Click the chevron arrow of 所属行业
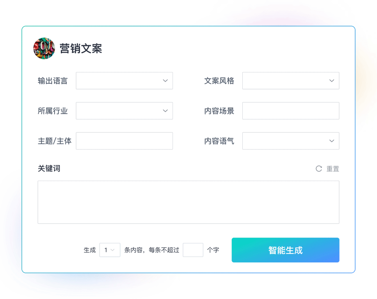This screenshot has height=299, width=377. pos(165,111)
